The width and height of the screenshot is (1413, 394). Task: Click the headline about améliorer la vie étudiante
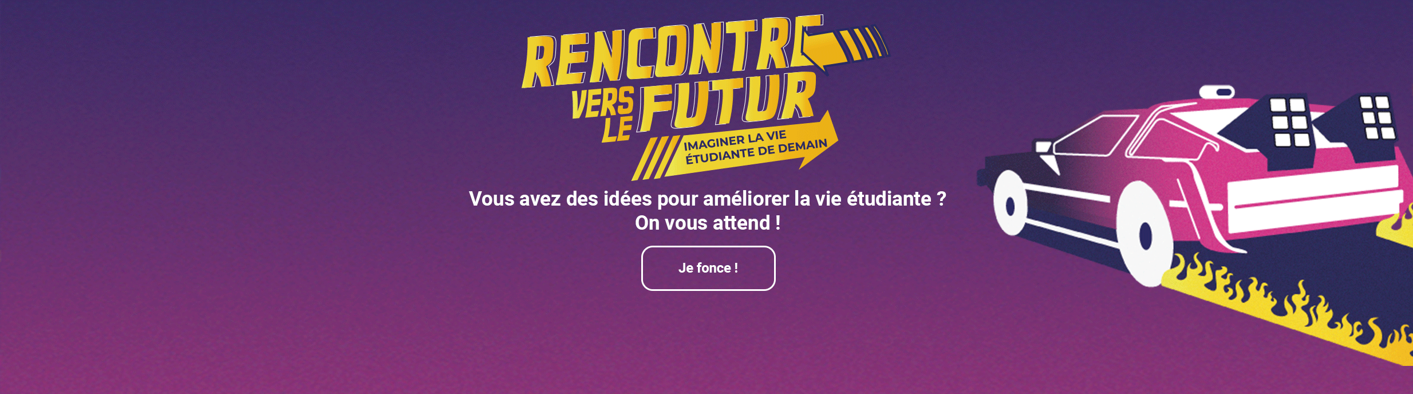click(708, 199)
